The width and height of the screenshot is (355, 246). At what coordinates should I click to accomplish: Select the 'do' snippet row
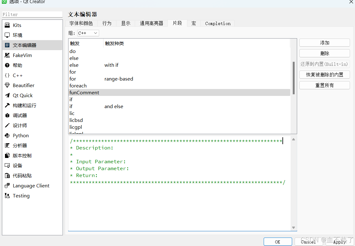(179, 51)
